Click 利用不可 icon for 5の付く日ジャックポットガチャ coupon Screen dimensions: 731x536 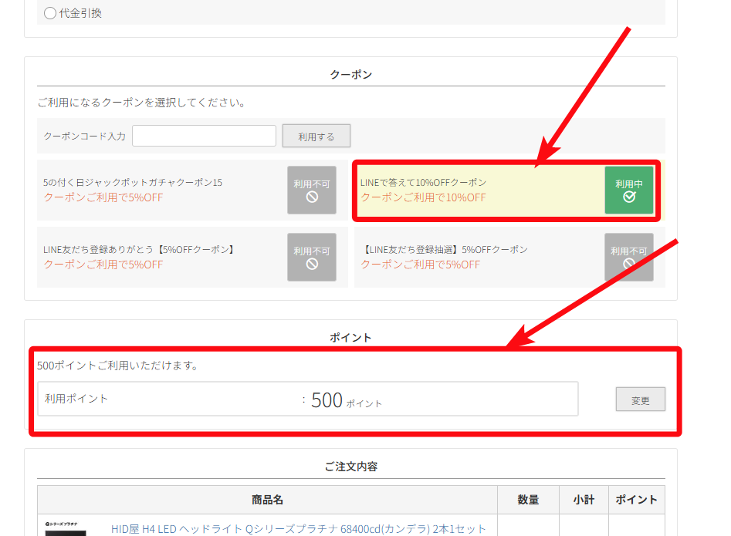pos(312,190)
